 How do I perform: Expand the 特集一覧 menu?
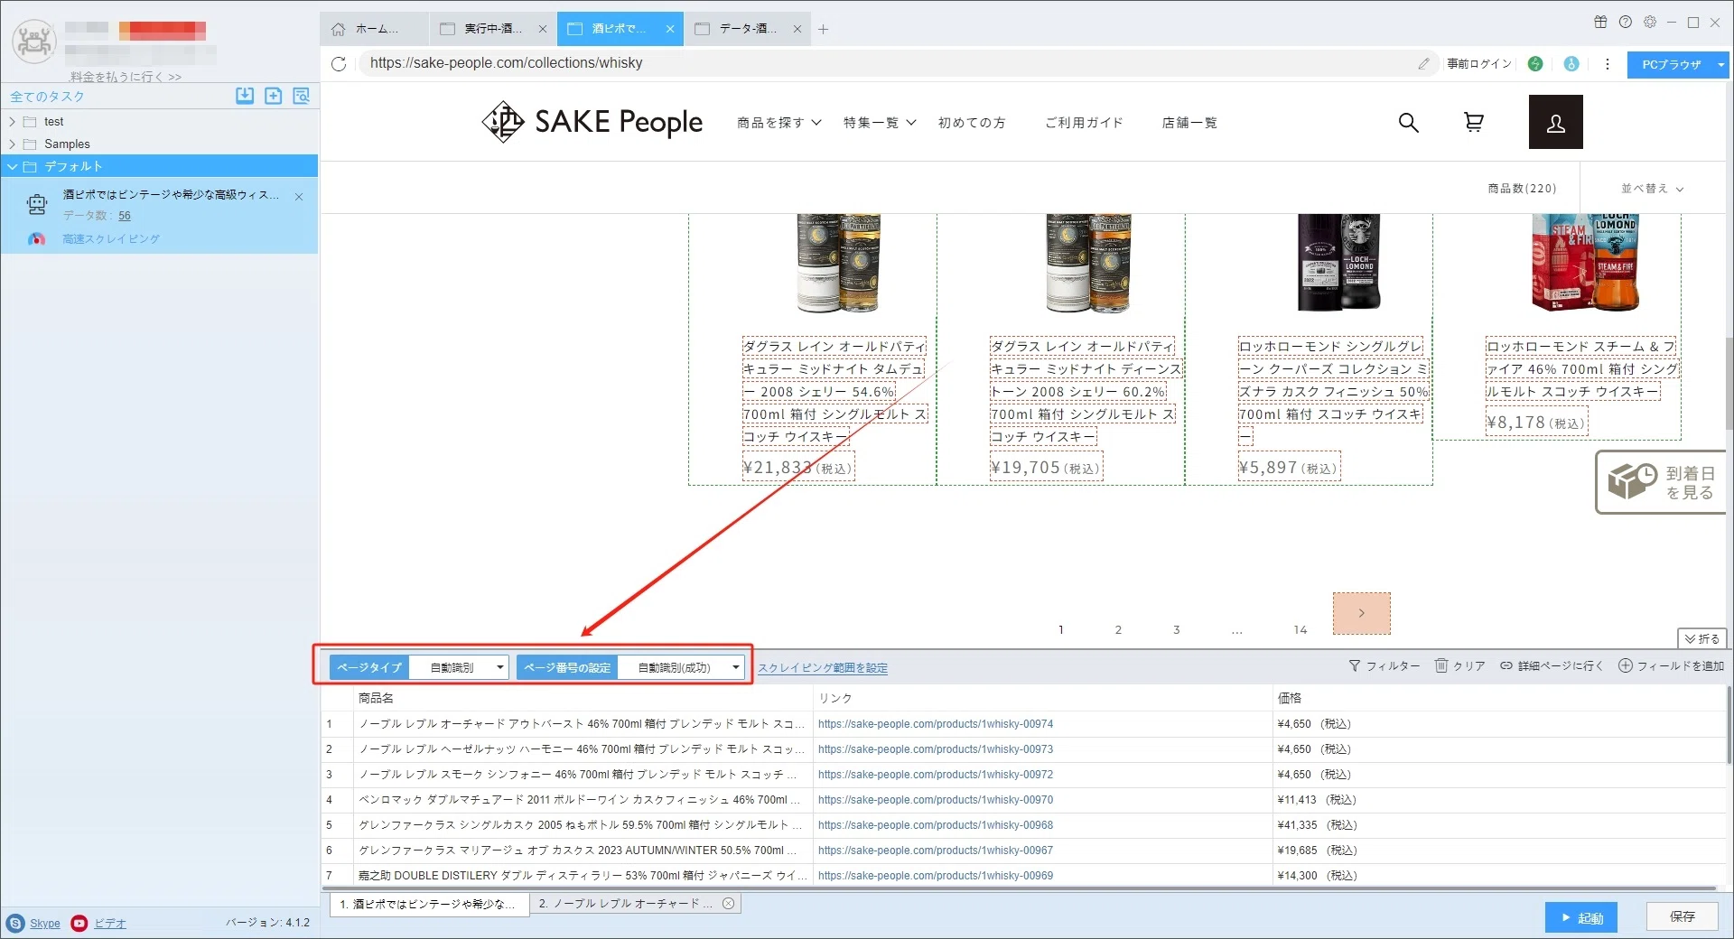880,123
